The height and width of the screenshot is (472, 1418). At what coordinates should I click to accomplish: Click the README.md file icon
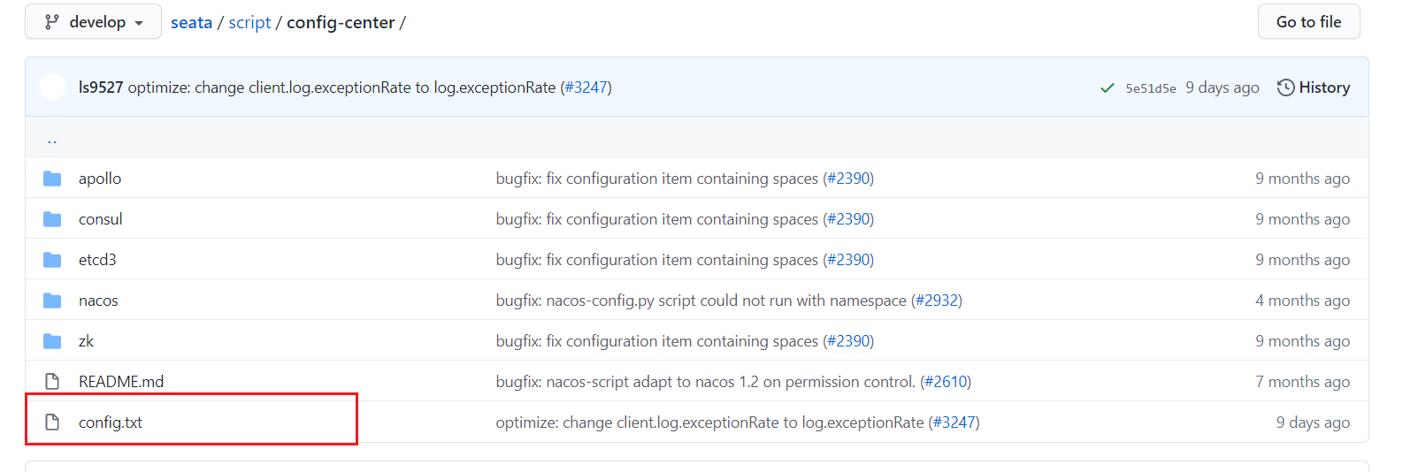click(x=52, y=382)
